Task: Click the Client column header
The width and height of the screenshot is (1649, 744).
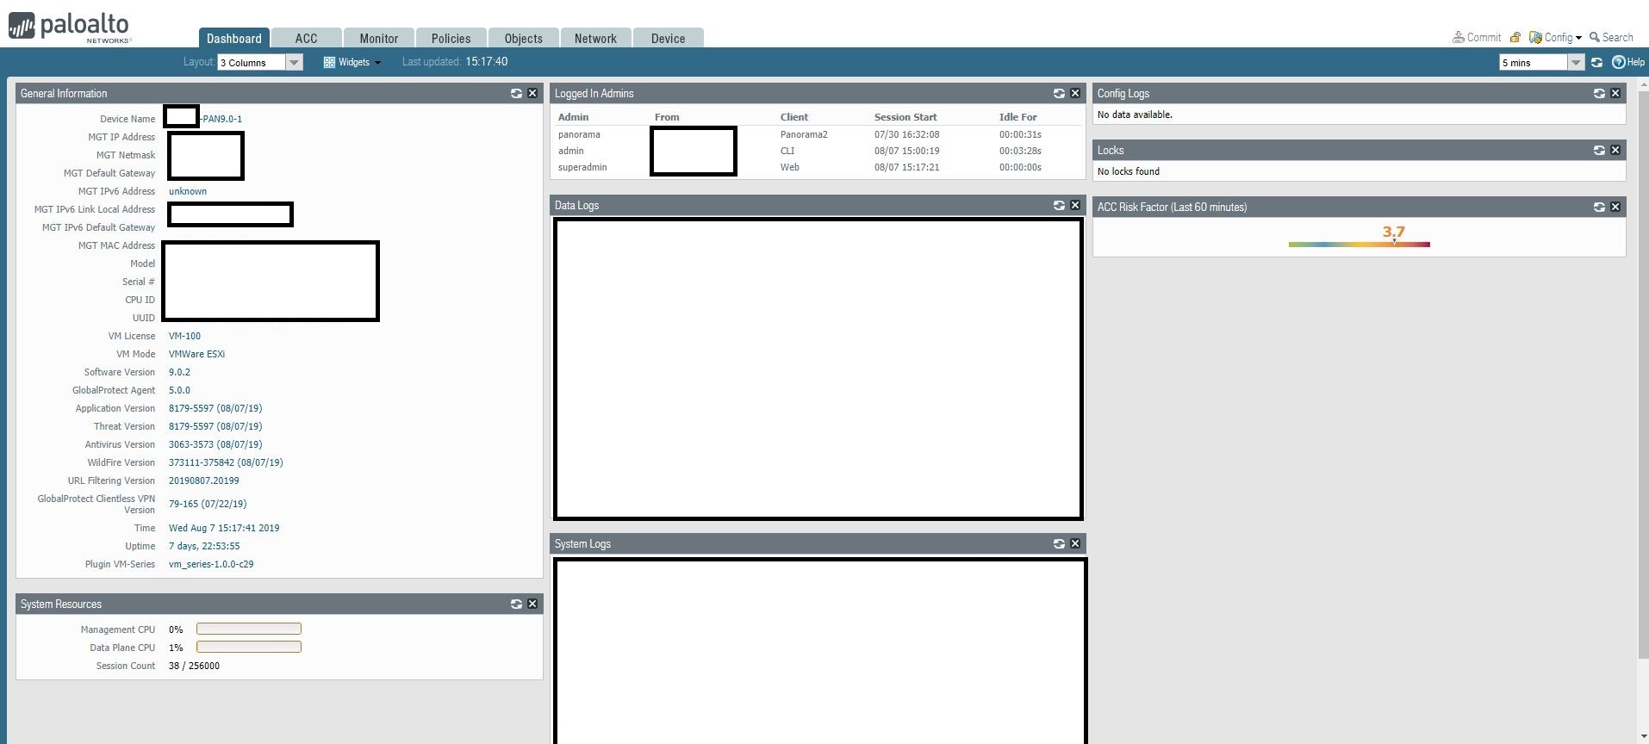Action: (x=794, y=117)
